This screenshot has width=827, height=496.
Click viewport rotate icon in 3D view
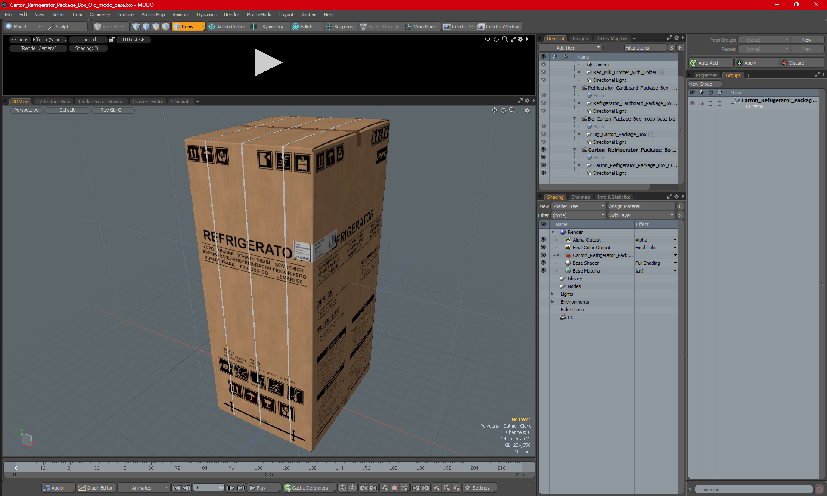pyautogui.click(x=503, y=110)
